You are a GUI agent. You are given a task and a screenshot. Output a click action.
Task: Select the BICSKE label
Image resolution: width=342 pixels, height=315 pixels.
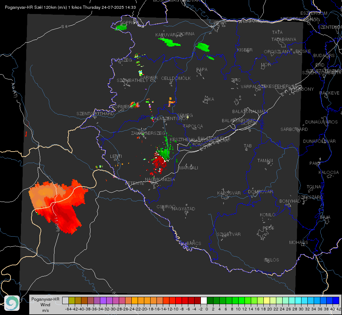(x=303, y=51)
